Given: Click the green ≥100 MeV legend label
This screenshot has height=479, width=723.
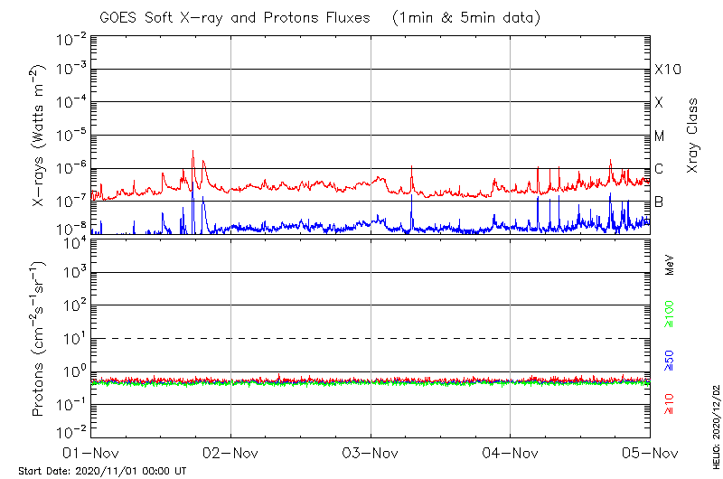Looking at the screenshot, I should (x=670, y=313).
